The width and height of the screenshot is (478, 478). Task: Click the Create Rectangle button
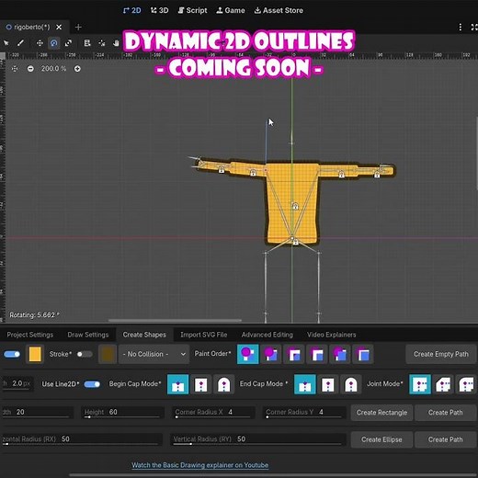[381, 413]
